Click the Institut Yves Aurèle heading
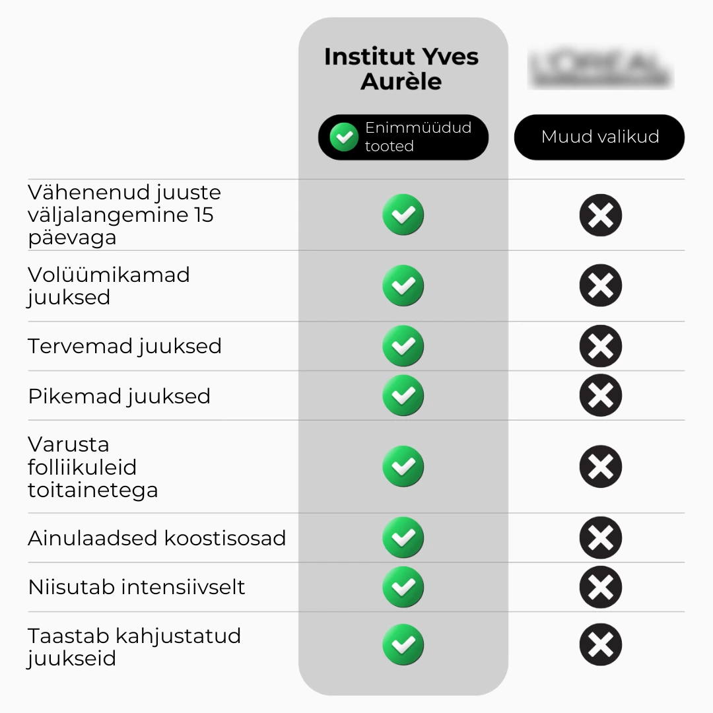The image size is (713, 713). point(401,69)
